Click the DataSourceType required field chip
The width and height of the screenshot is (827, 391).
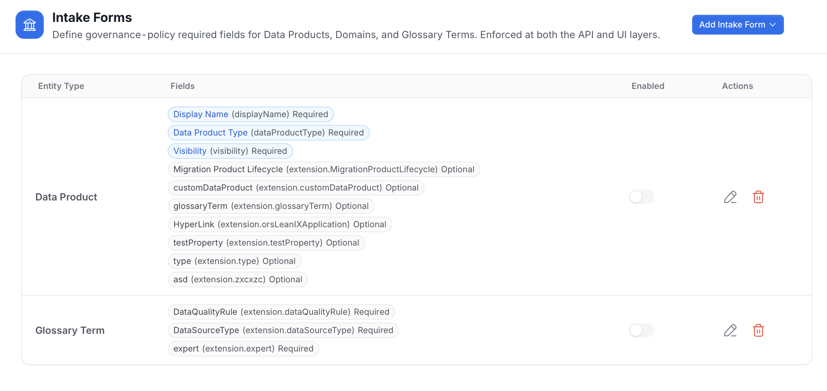(283, 330)
